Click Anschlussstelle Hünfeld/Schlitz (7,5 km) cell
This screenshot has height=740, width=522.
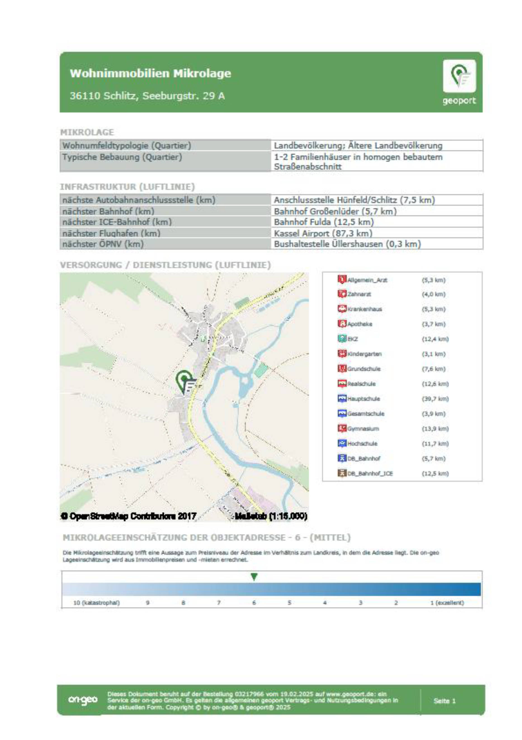(377, 200)
